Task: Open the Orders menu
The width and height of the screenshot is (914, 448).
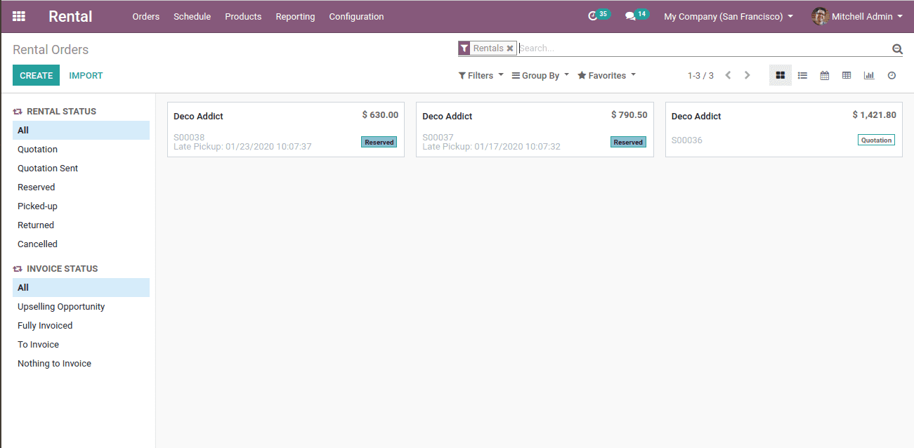Action: tap(146, 16)
